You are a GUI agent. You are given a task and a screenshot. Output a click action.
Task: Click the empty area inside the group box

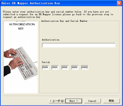(79, 82)
